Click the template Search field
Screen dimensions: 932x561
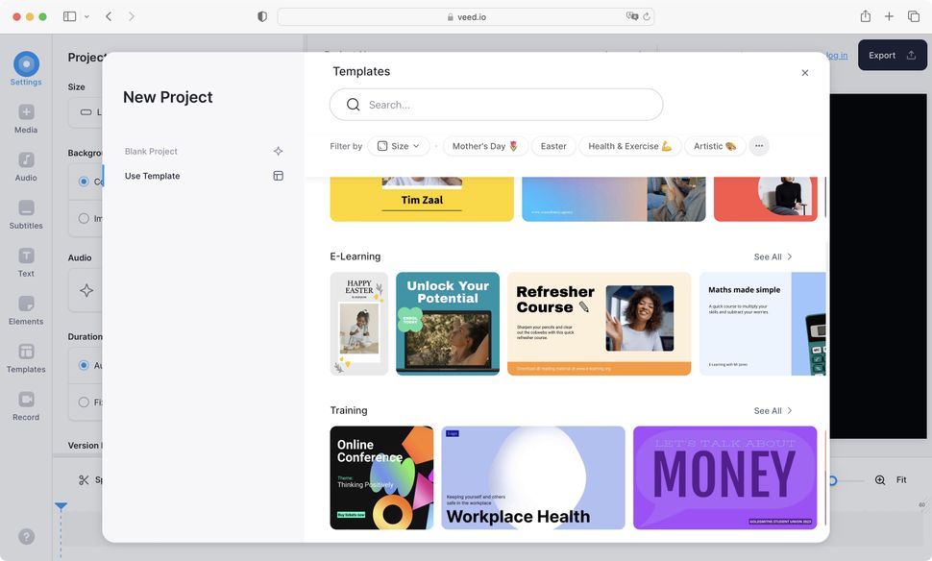[497, 105]
